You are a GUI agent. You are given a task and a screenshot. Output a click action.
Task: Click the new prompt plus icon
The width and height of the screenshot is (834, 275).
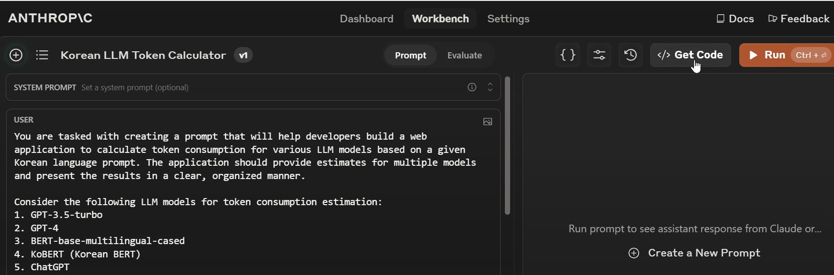pos(16,55)
